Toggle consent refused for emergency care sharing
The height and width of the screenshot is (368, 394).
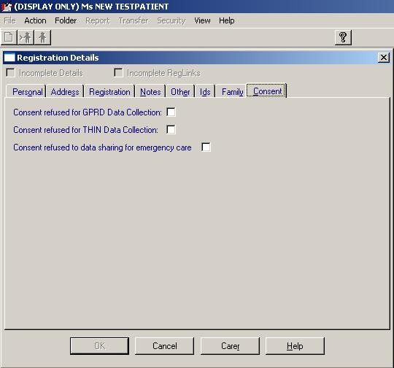pos(206,147)
